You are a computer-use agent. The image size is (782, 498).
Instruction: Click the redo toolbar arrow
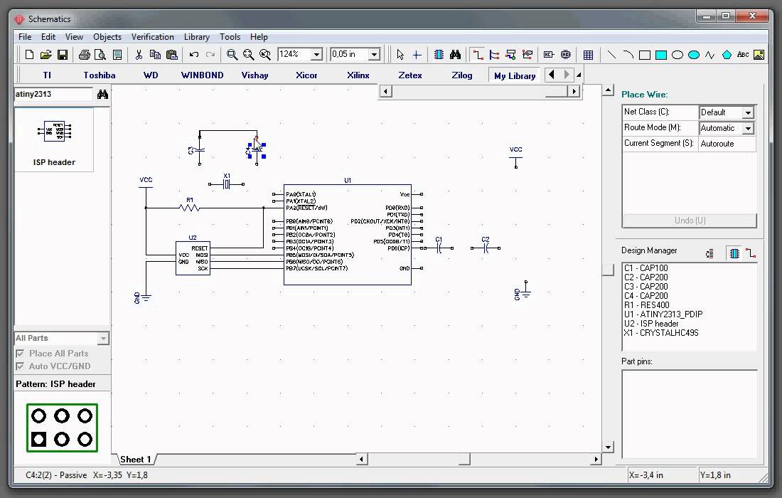210,54
